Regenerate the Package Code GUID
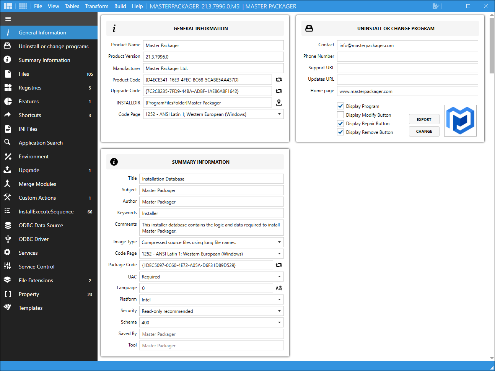The height and width of the screenshot is (371, 495). tap(279, 265)
